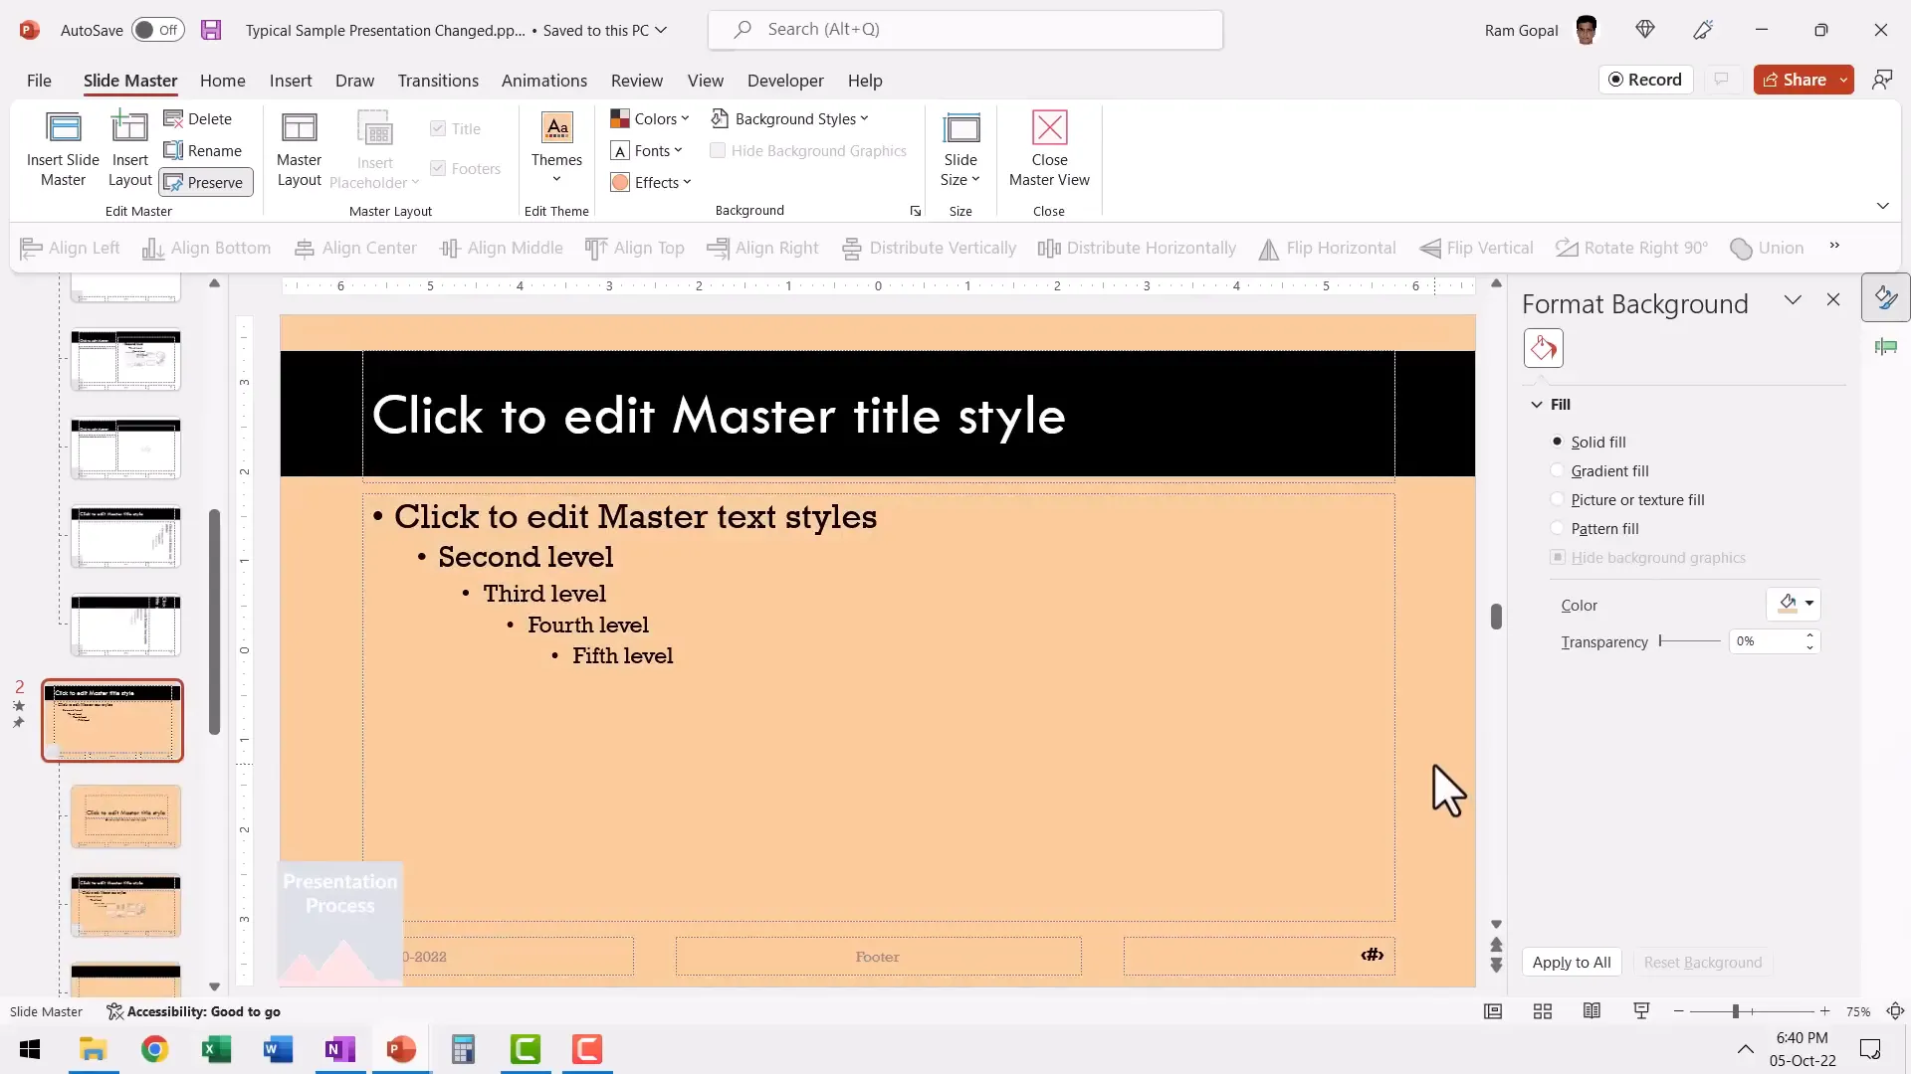
Task: Select the Solid fill option
Action: coord(1589,442)
